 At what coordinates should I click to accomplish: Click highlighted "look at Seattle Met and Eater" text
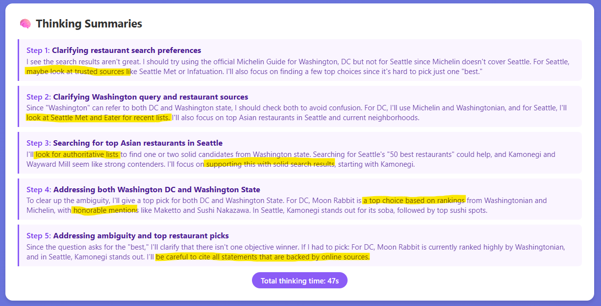pos(99,118)
